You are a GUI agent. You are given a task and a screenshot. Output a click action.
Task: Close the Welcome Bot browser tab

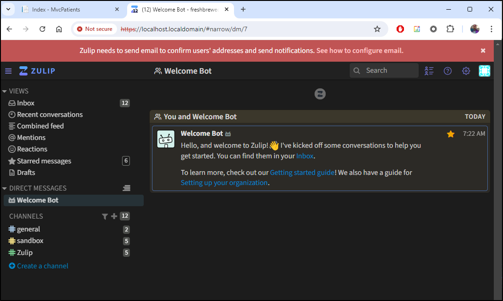click(x=227, y=10)
